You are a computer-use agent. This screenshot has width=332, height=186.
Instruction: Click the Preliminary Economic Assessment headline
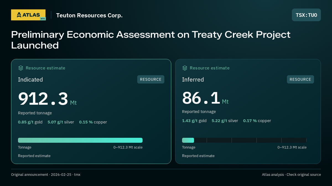pyautogui.click(x=151, y=40)
